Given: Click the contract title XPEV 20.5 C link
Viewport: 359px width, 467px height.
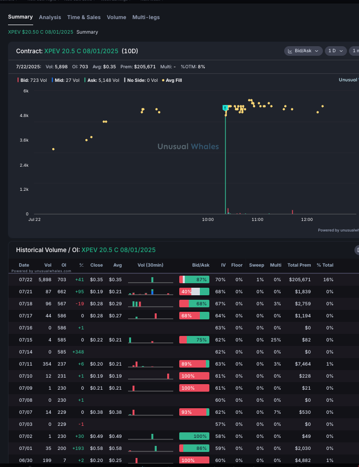Looking at the screenshot, I should [81, 51].
